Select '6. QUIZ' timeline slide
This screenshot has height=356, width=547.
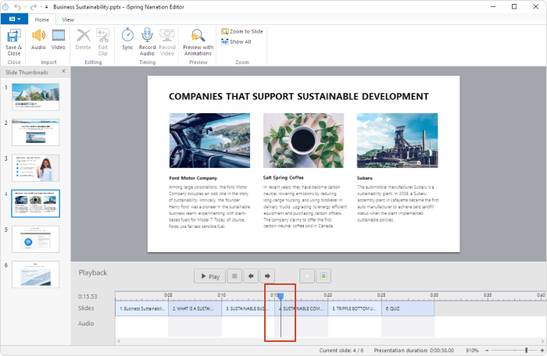[x=408, y=309]
